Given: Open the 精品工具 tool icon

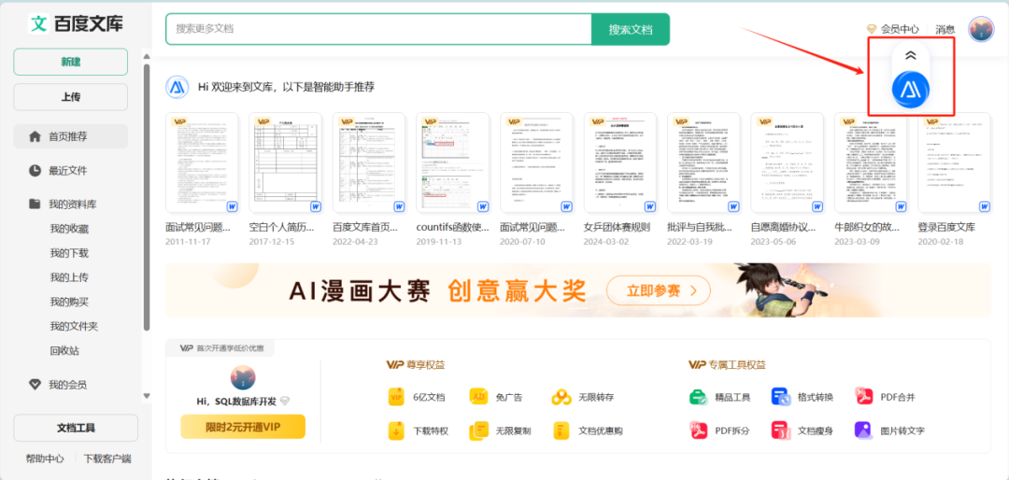Looking at the screenshot, I should (698, 396).
